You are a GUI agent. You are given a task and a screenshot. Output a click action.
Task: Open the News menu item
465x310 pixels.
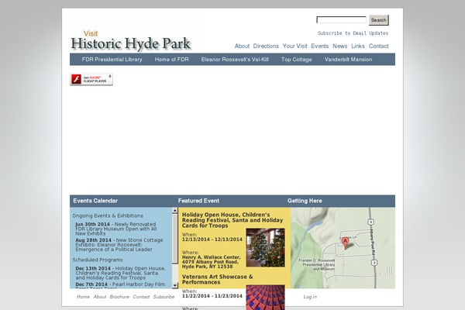coord(340,46)
